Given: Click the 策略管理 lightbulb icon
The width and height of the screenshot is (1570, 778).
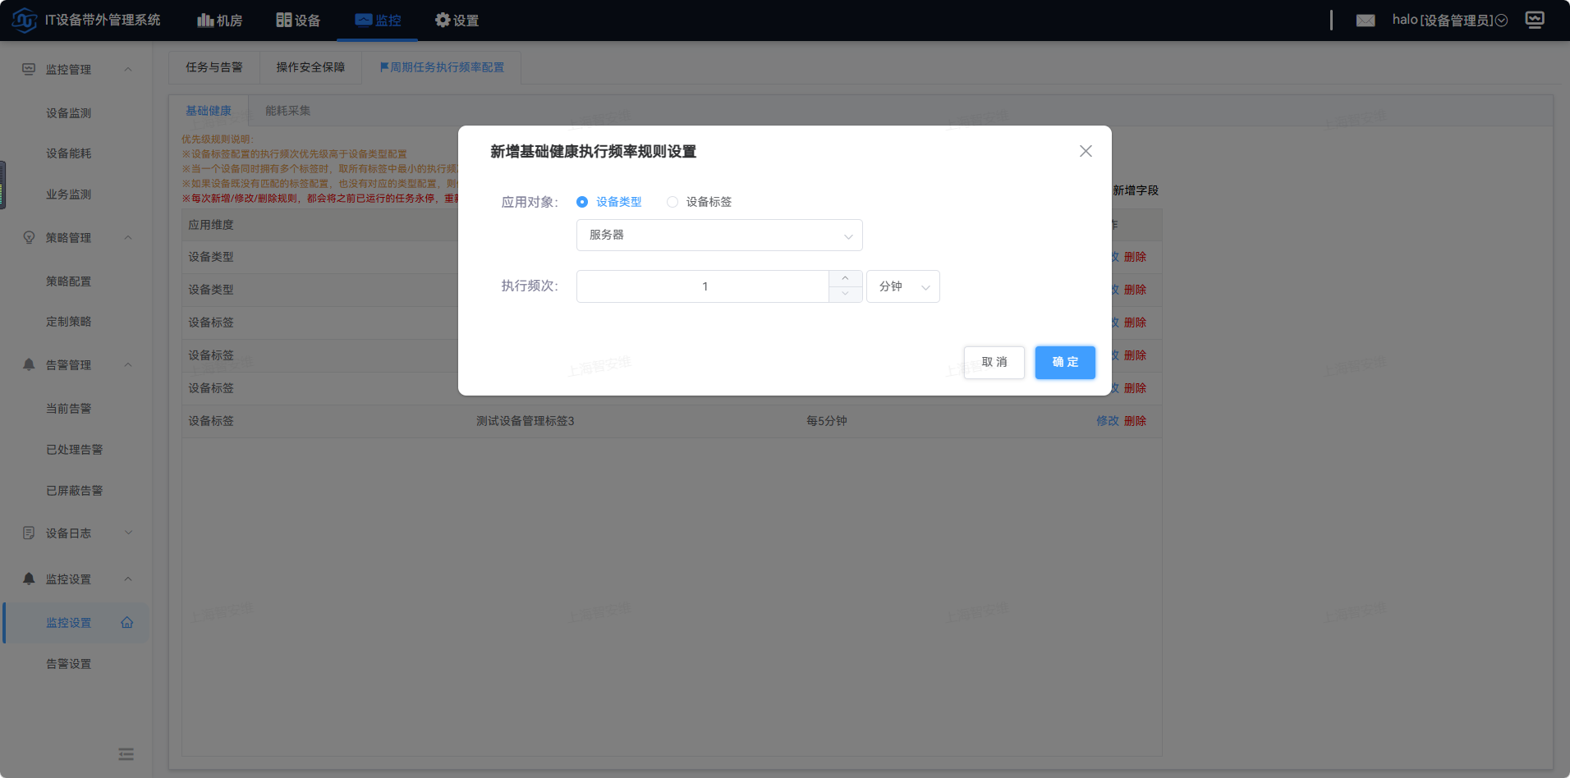Looking at the screenshot, I should click(29, 238).
